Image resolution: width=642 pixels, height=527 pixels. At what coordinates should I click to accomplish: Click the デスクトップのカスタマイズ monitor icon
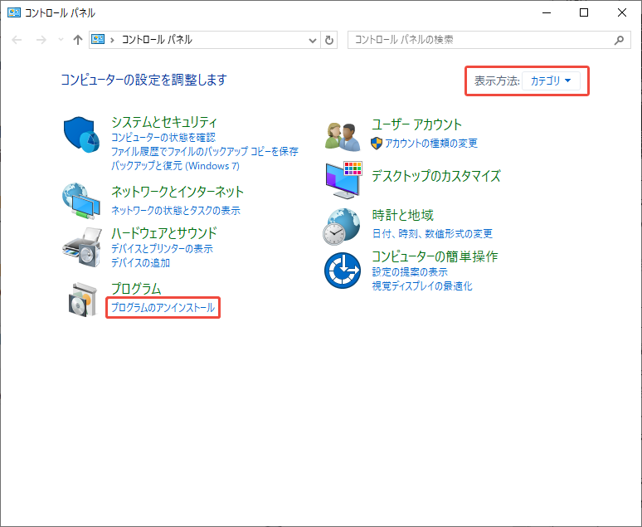click(344, 180)
